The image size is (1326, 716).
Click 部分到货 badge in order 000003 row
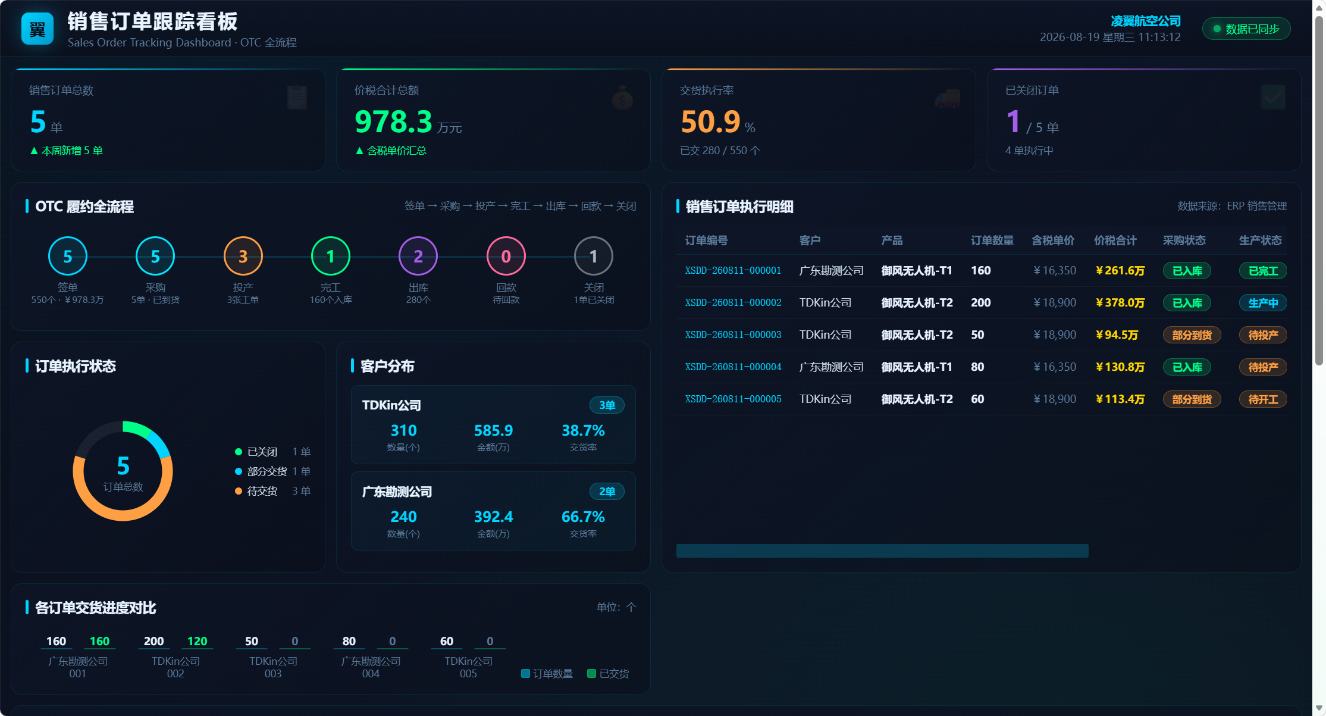coord(1192,335)
